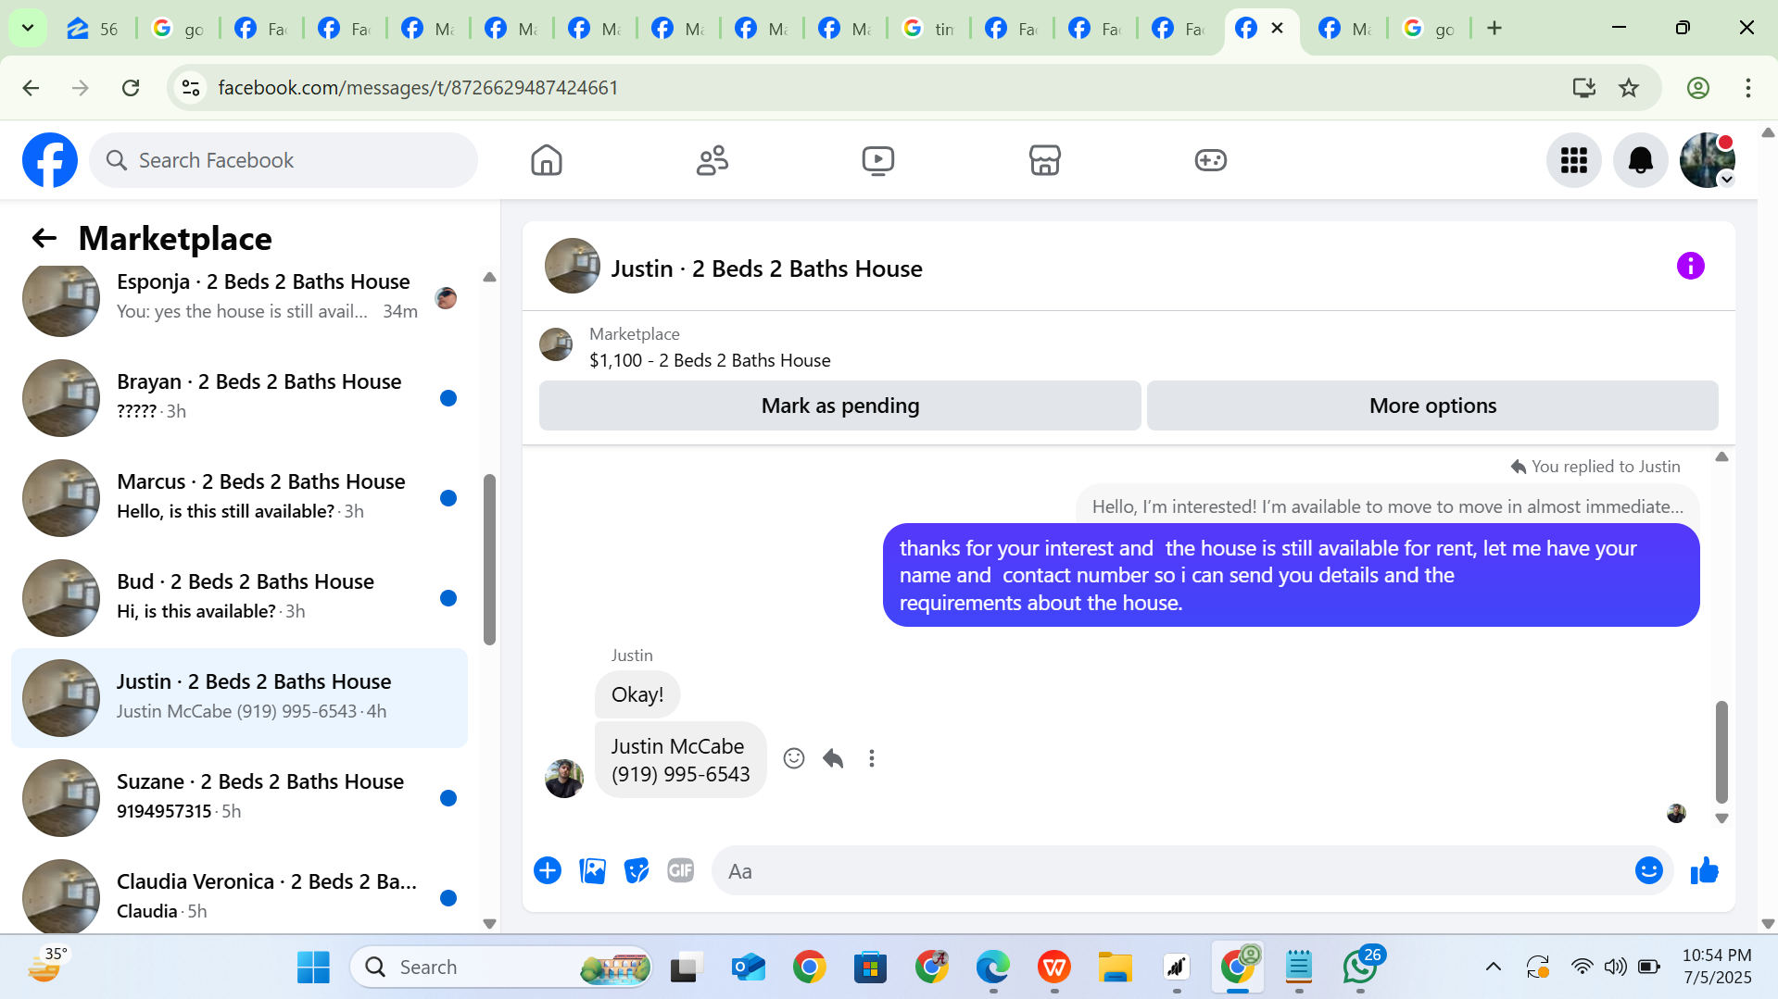Click the address bar URL
Viewport: 1778px width, 999px height.
coord(418,88)
